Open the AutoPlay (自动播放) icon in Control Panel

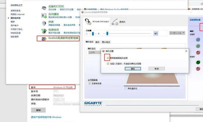pyautogui.click(x=44, y=16)
